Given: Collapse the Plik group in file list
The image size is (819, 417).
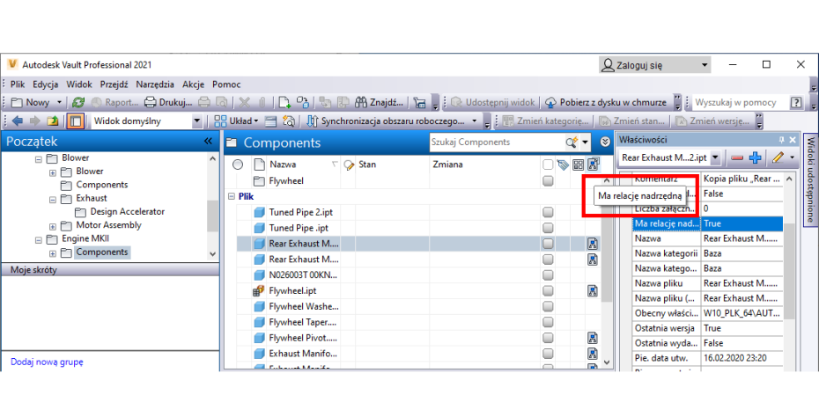Looking at the screenshot, I should pyautogui.click(x=232, y=197).
